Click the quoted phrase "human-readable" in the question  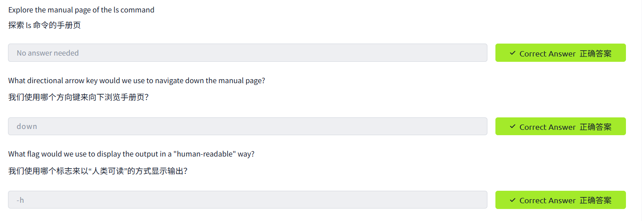pos(204,154)
